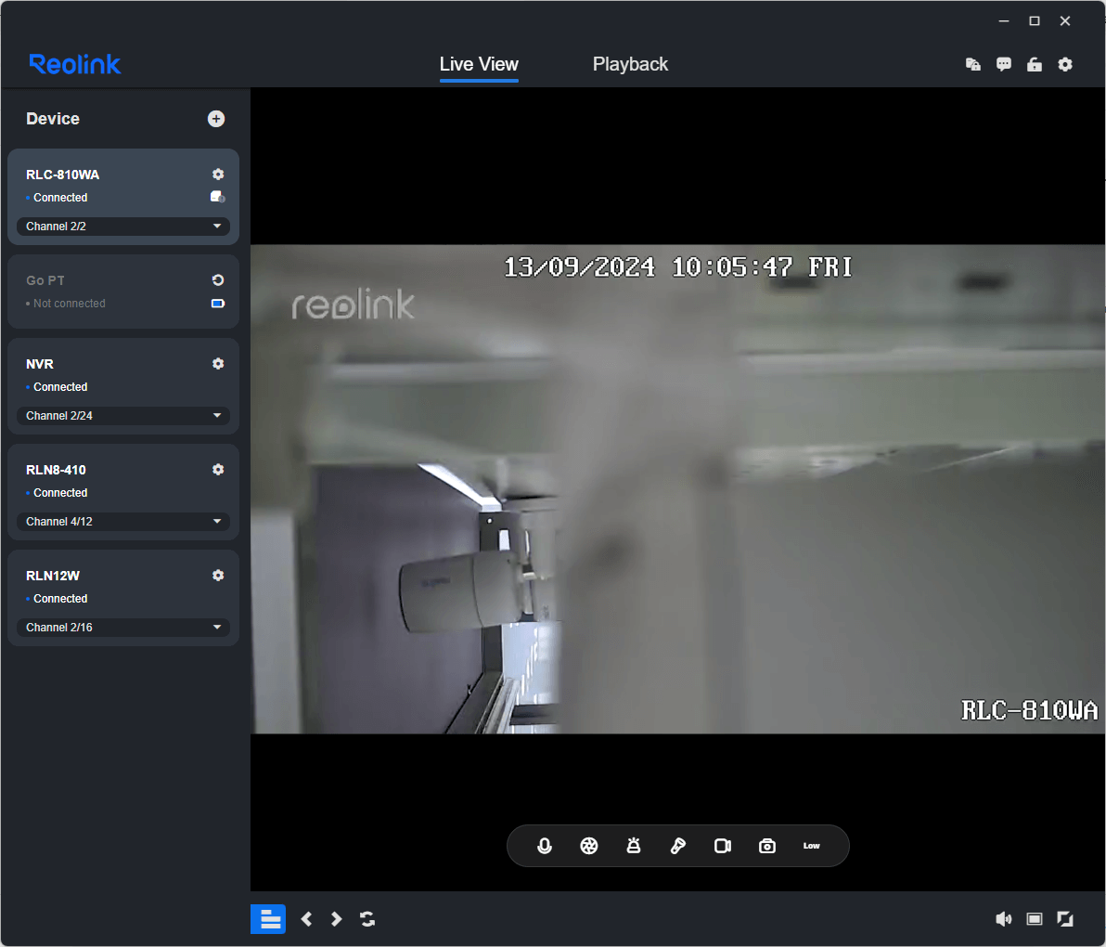Screen dimensions: 1106x947
Task: Expand NVR Channel 2/24 dropdown
Action: 122,416
